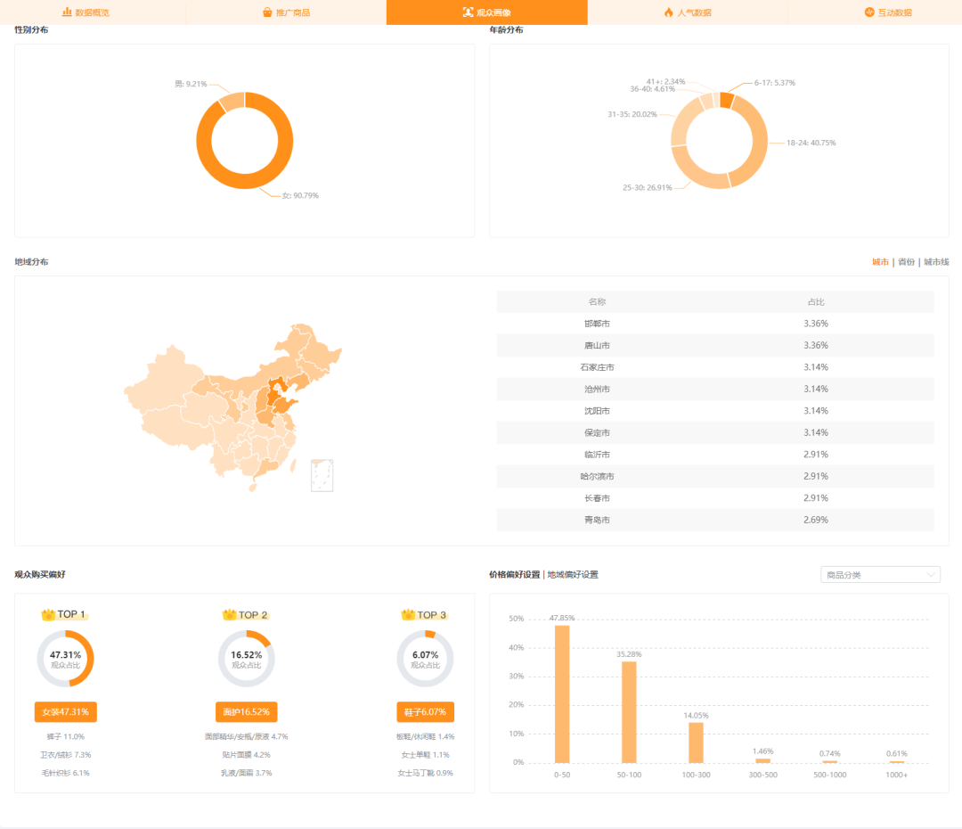Open the 人气数据 tab
This screenshot has height=829, width=962.
pyautogui.click(x=687, y=12)
